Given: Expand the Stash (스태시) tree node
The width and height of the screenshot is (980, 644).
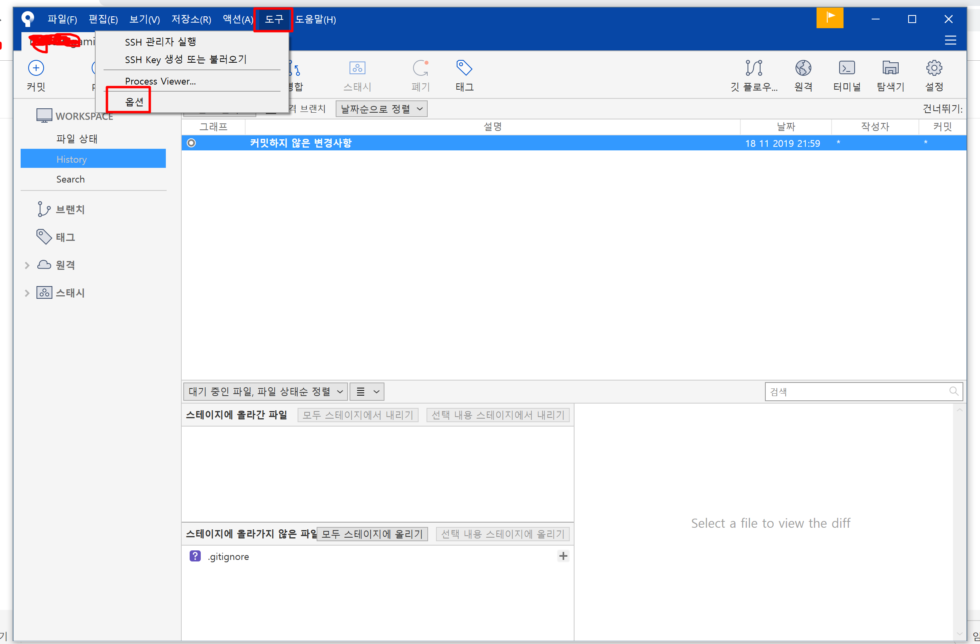Looking at the screenshot, I should click(27, 293).
